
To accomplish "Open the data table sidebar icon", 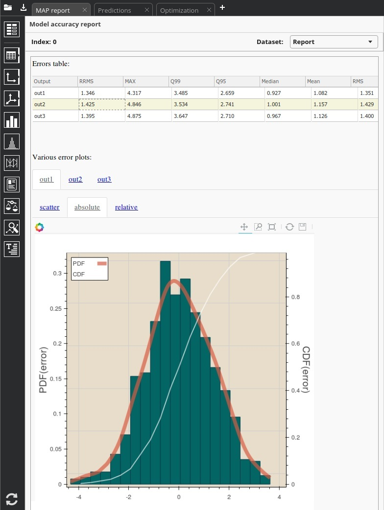I will 12,55.
